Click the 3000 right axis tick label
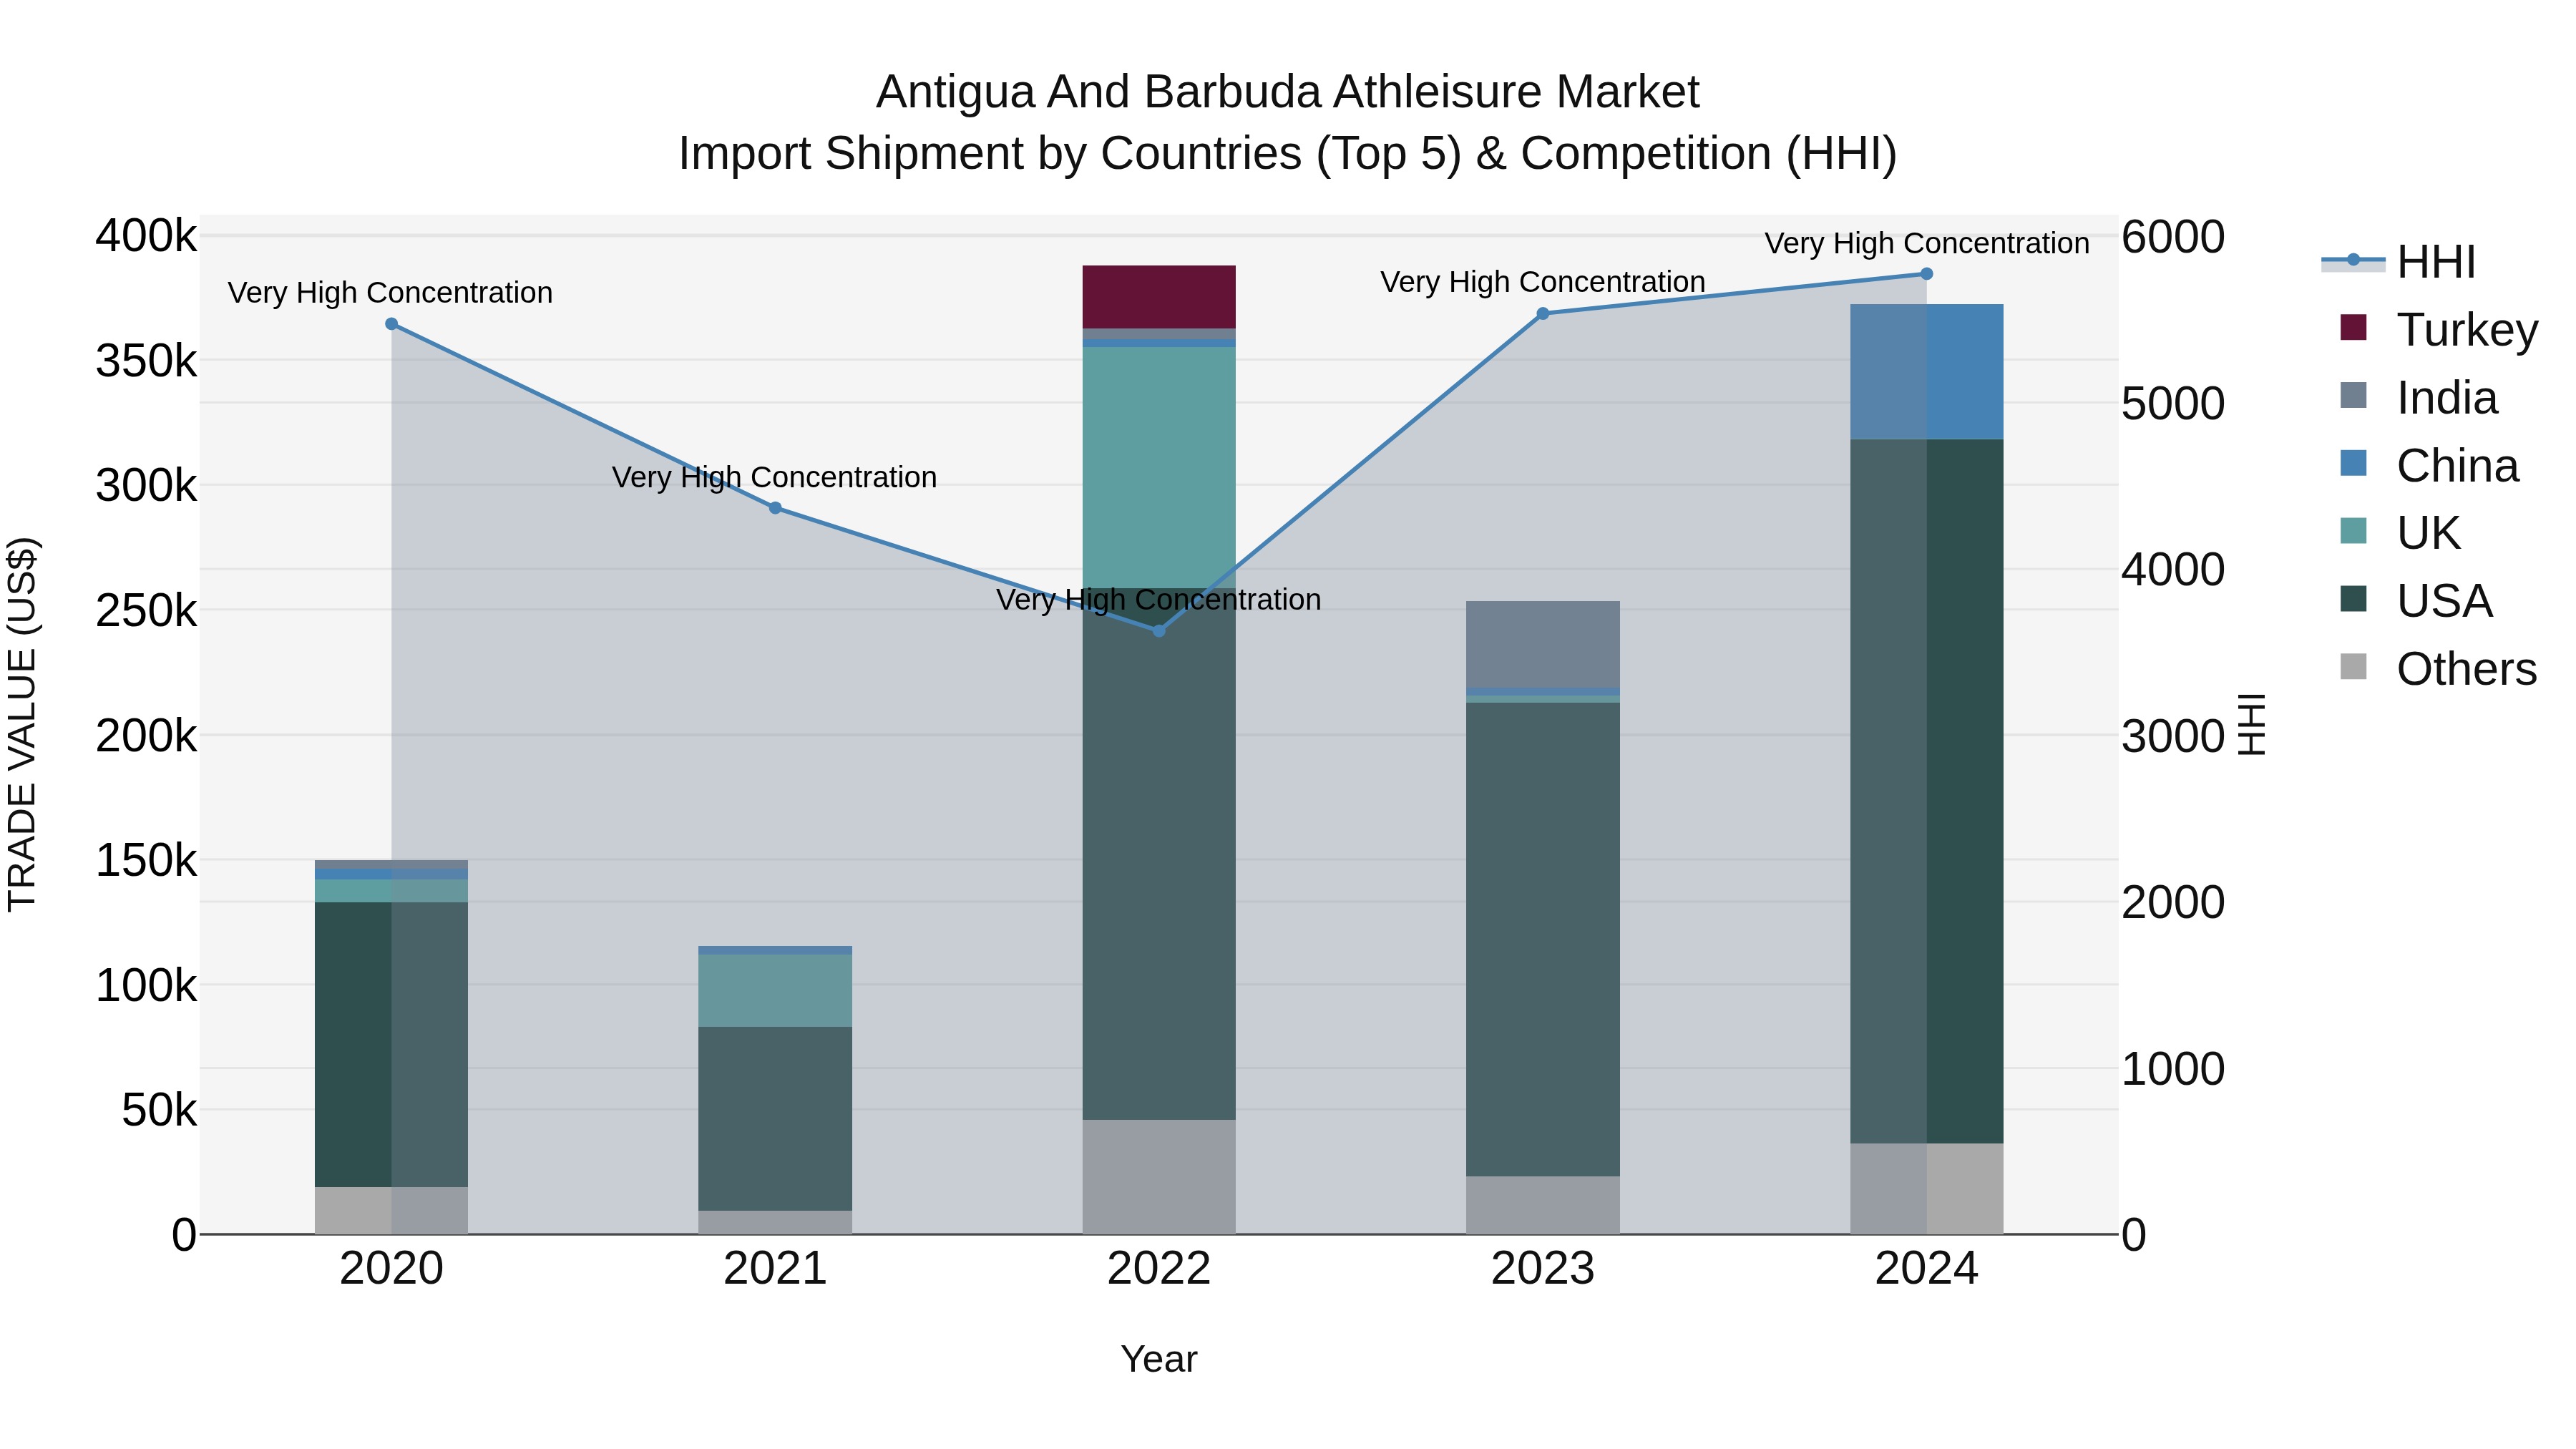The image size is (2576, 1449). 2173,736
